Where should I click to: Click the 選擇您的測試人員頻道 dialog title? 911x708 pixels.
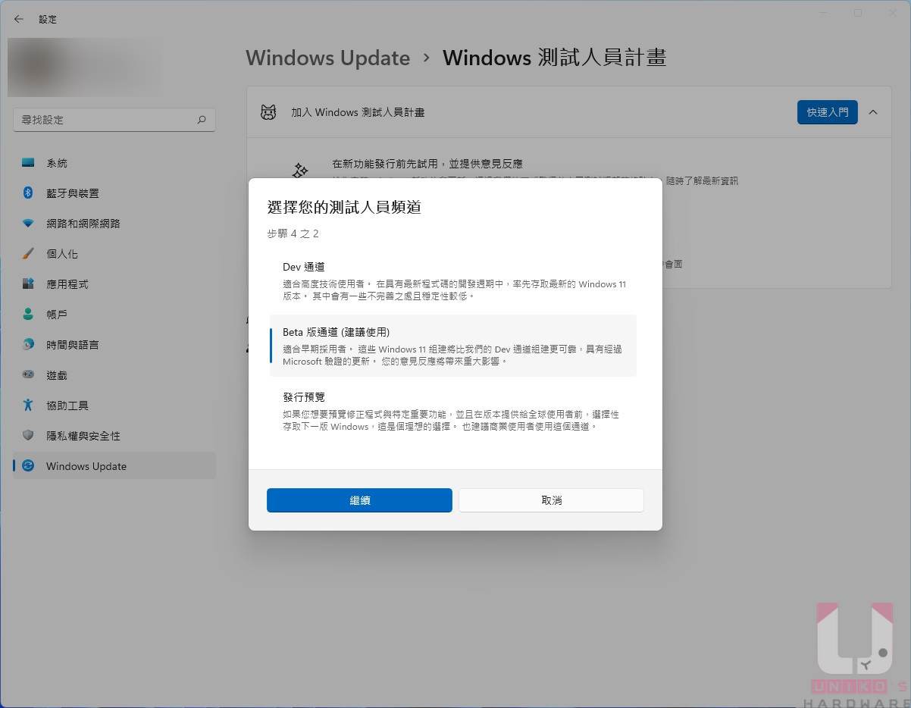pos(344,207)
